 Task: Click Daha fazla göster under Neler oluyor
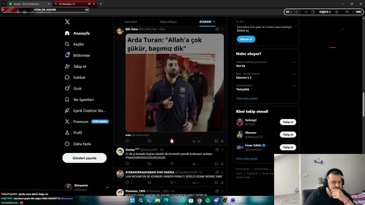247,99
